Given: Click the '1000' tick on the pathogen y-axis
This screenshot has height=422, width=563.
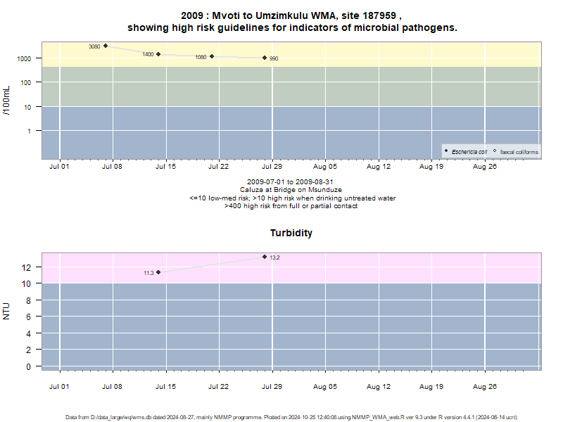Looking at the screenshot, I should tap(24, 59).
